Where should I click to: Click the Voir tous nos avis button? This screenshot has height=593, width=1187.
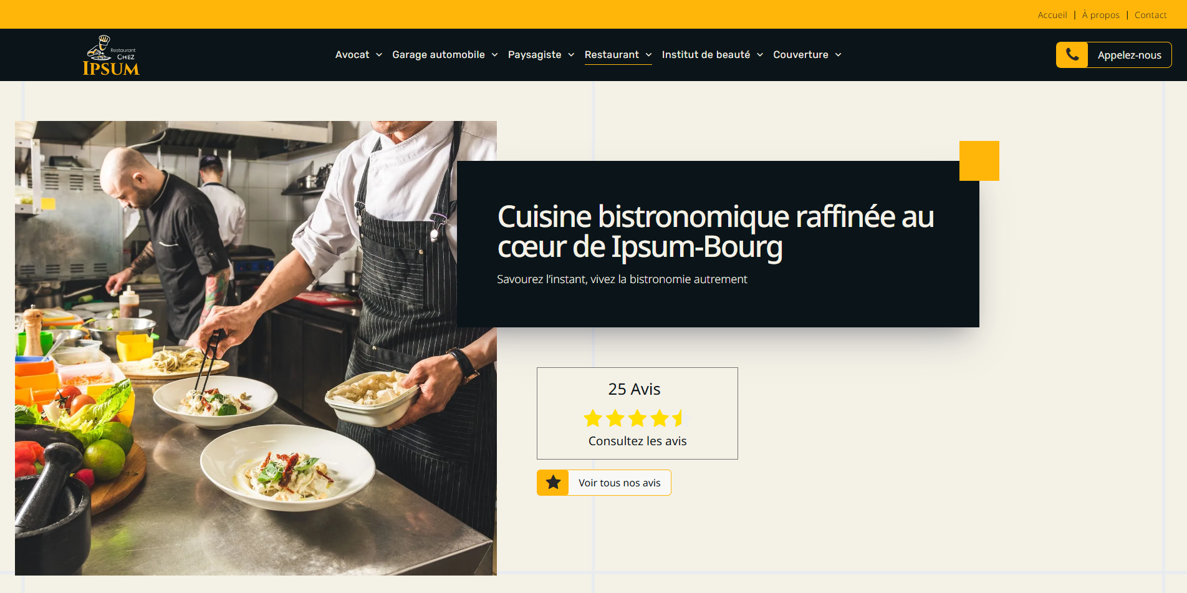[604, 483]
